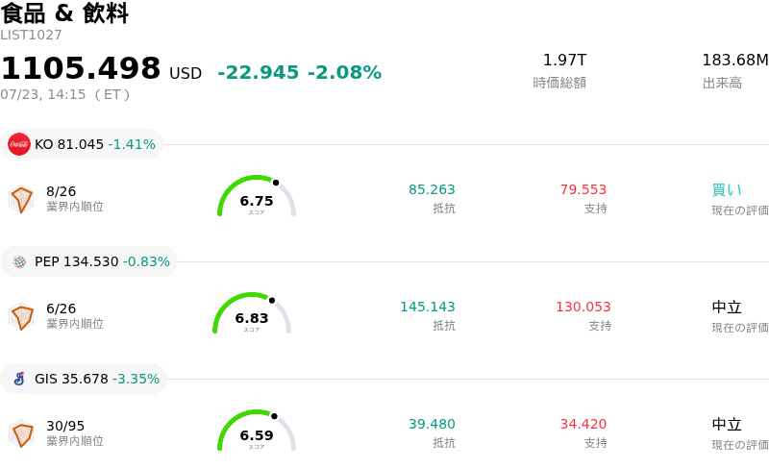769x469 pixels.
Task: Click GIS support value 34.420
Action: pos(583,424)
